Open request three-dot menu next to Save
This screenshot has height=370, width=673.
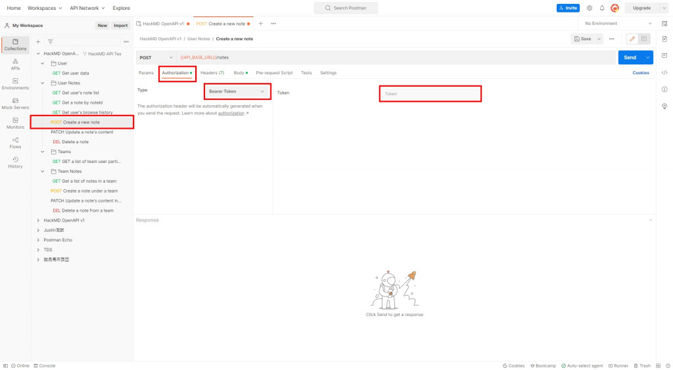coord(612,39)
